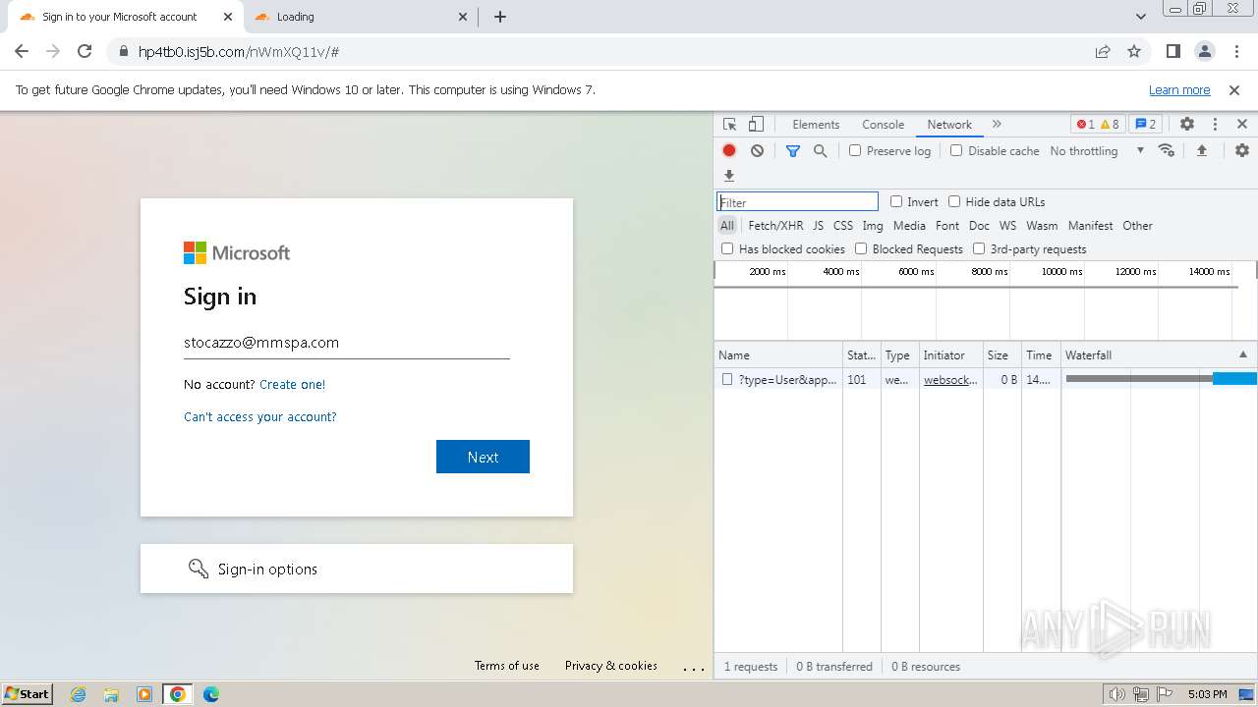
Task: Open Internet Explorer from taskbar
Action: [x=79, y=694]
